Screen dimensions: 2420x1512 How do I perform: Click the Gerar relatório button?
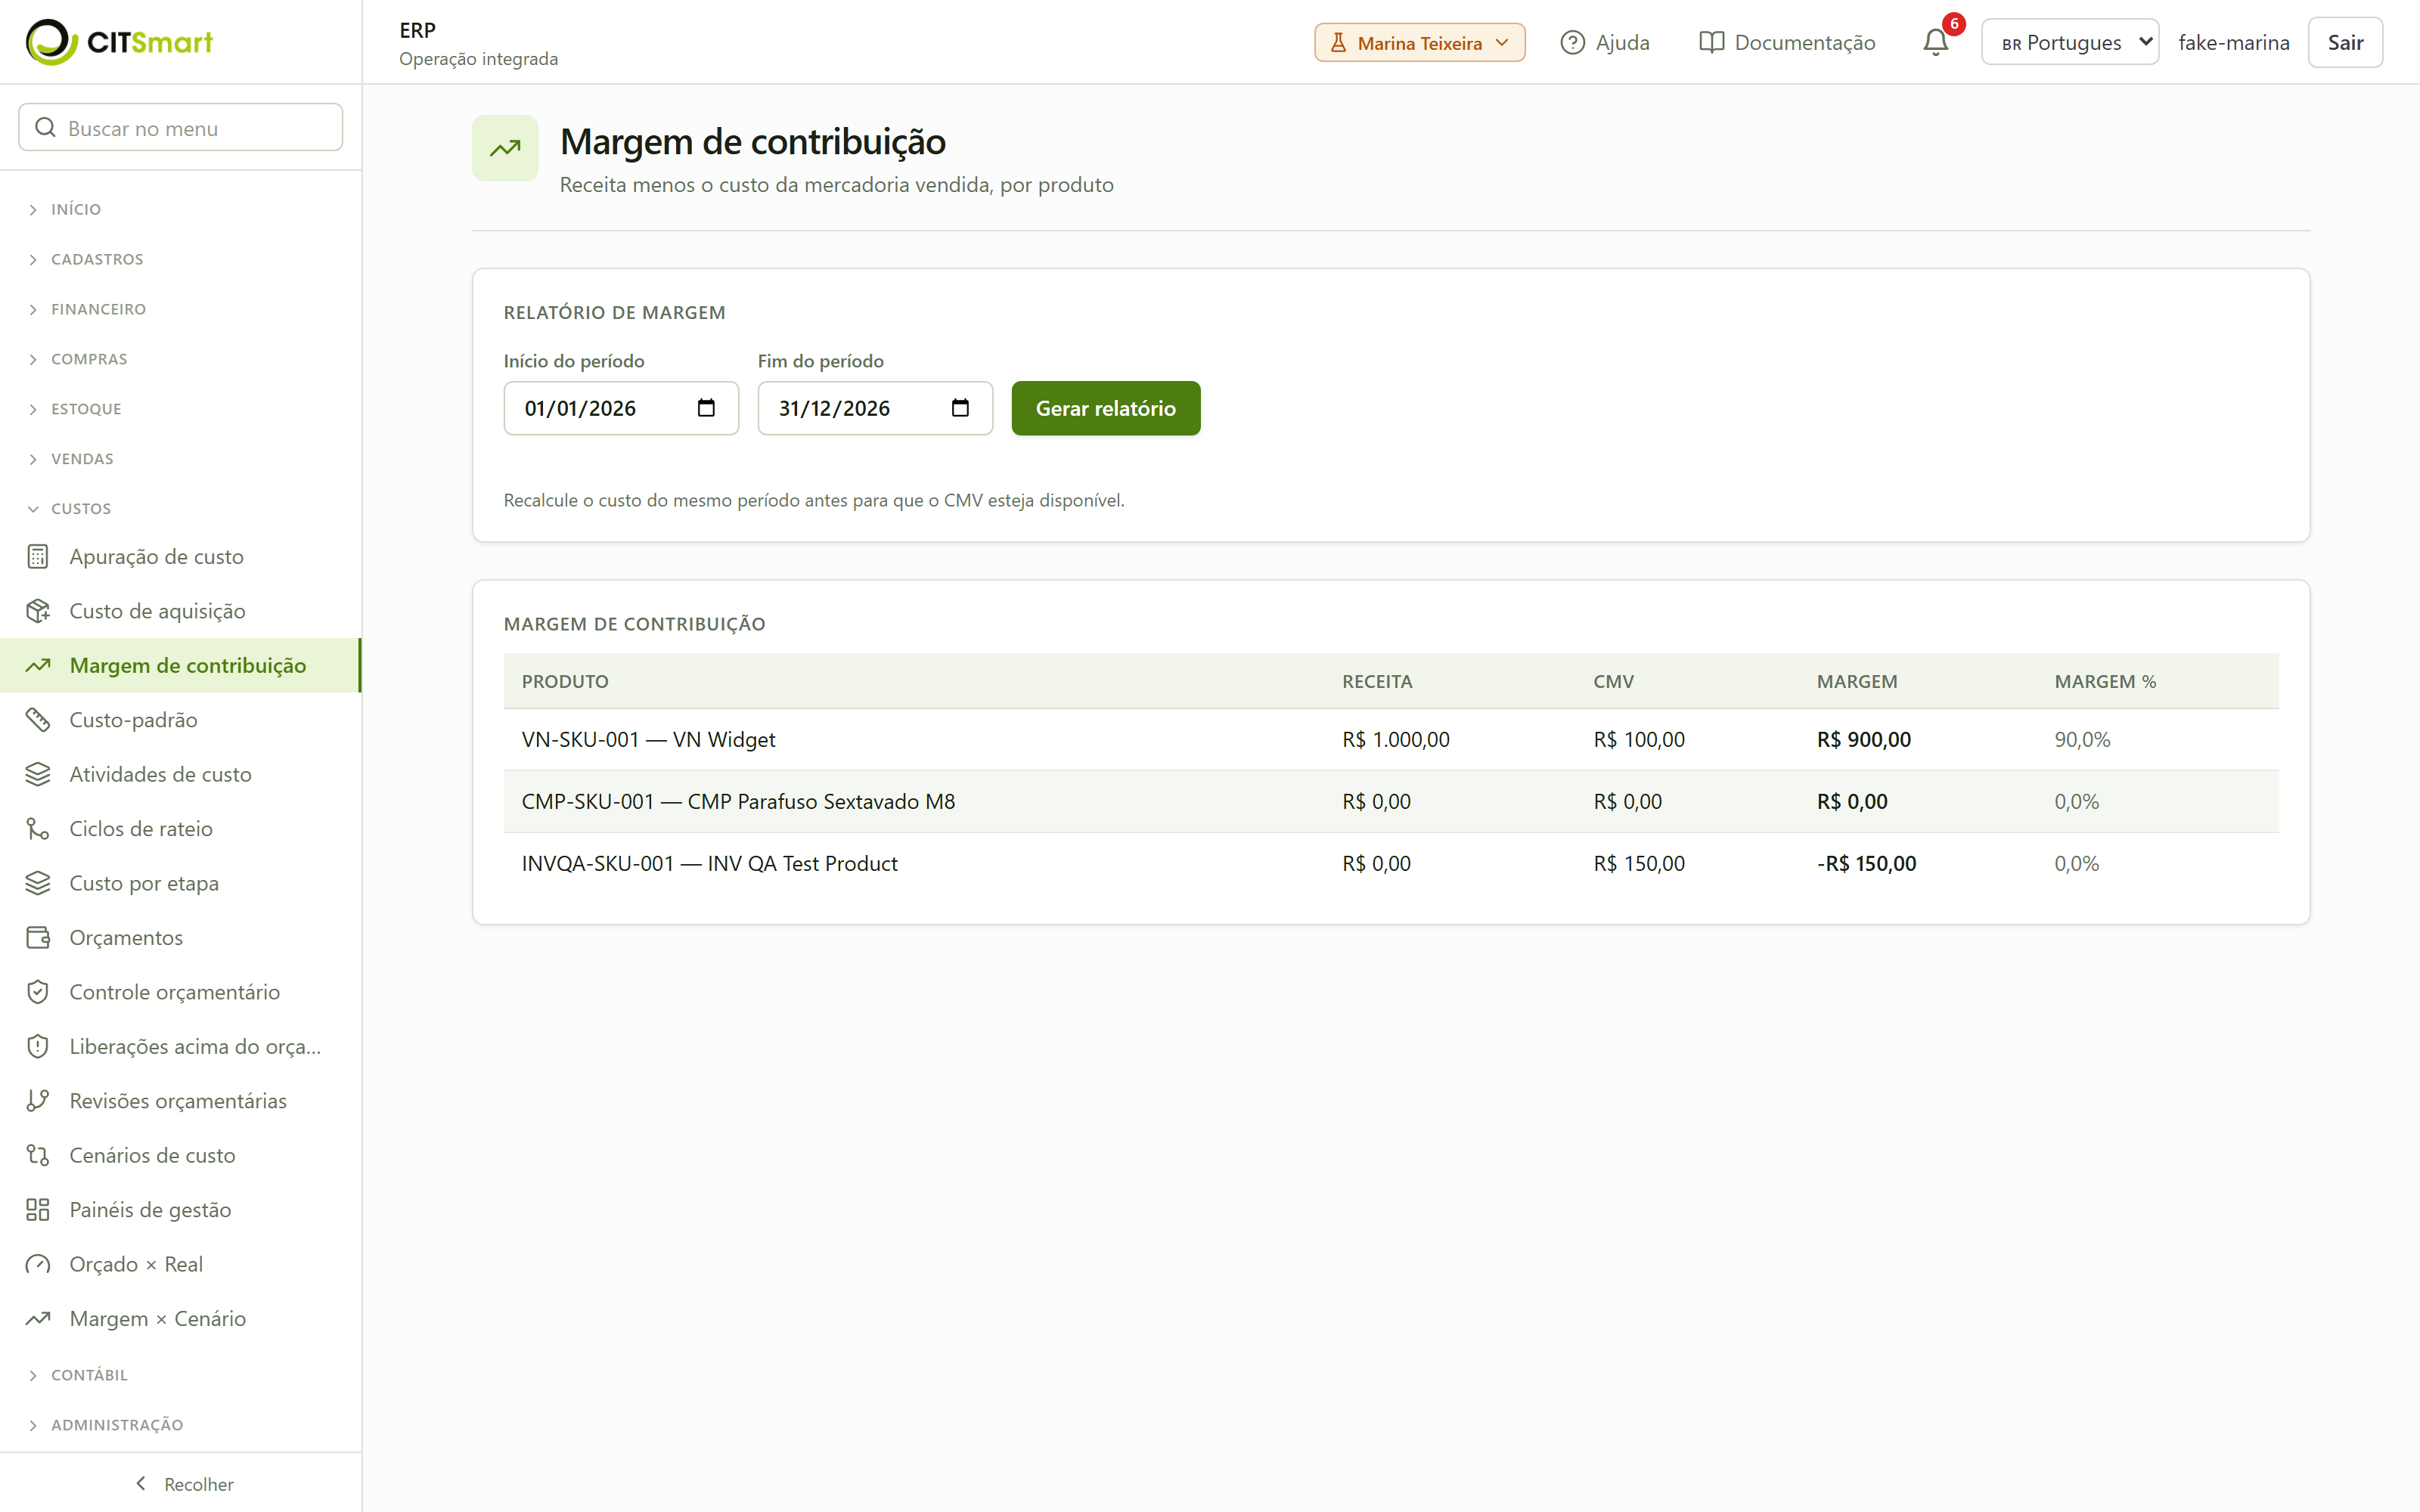click(x=1105, y=408)
